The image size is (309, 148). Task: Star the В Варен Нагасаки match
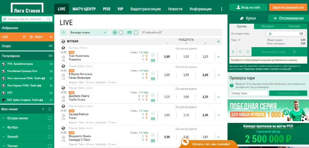[63, 75]
